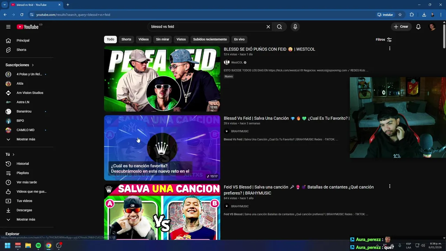Viewport: 446px width, 251px height.
Task: Open Chrome three-dot menu
Action: click(x=441, y=15)
